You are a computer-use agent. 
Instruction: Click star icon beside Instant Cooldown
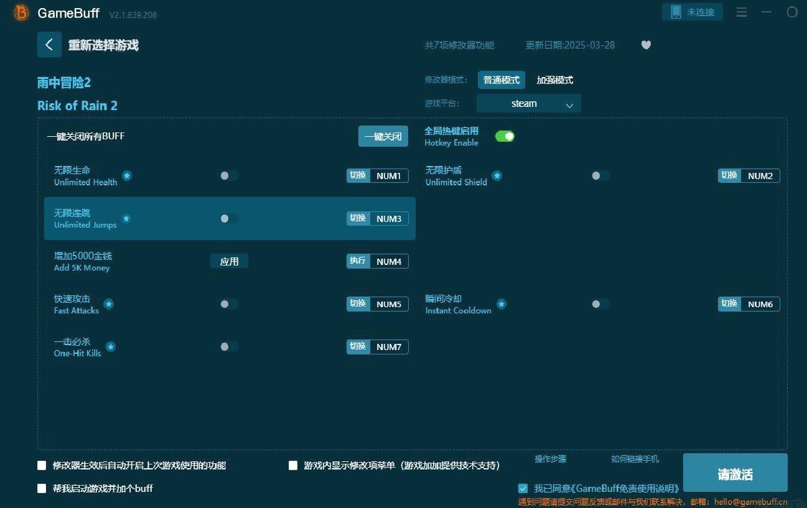[x=501, y=304]
